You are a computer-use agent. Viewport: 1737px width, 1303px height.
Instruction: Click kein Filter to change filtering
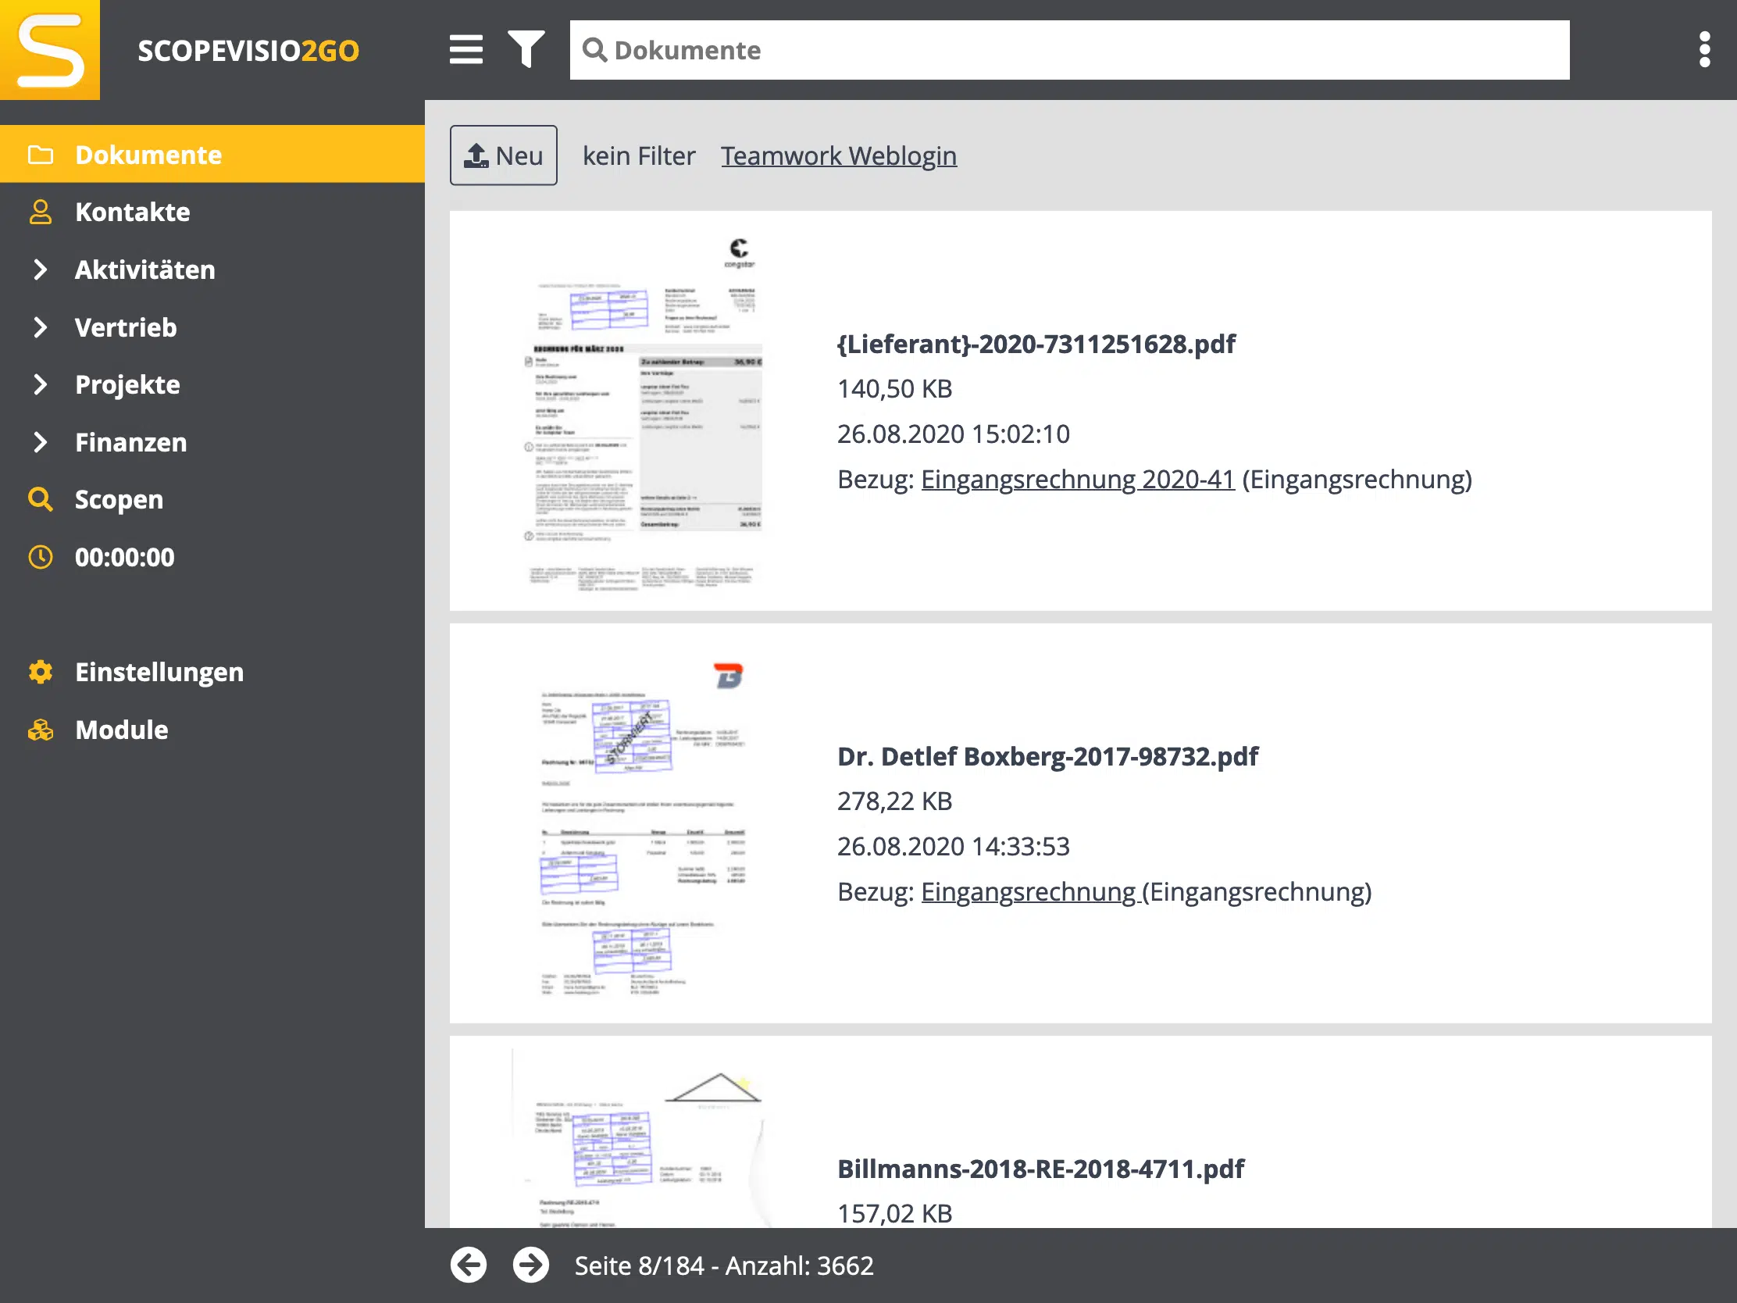[638, 155]
